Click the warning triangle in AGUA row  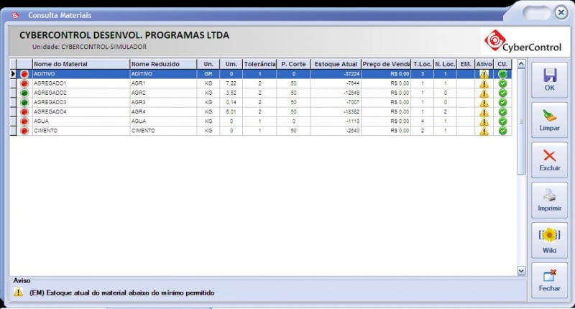[x=484, y=121]
